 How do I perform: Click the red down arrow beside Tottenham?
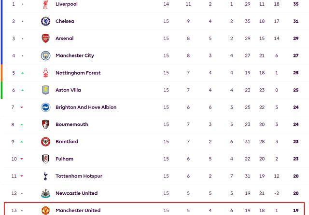(22, 176)
